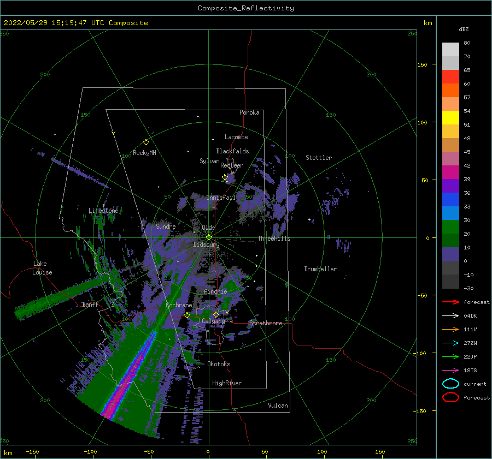The width and height of the screenshot is (492, 459).
Task: Click the 'Strathmore' city label
Action: click(266, 323)
